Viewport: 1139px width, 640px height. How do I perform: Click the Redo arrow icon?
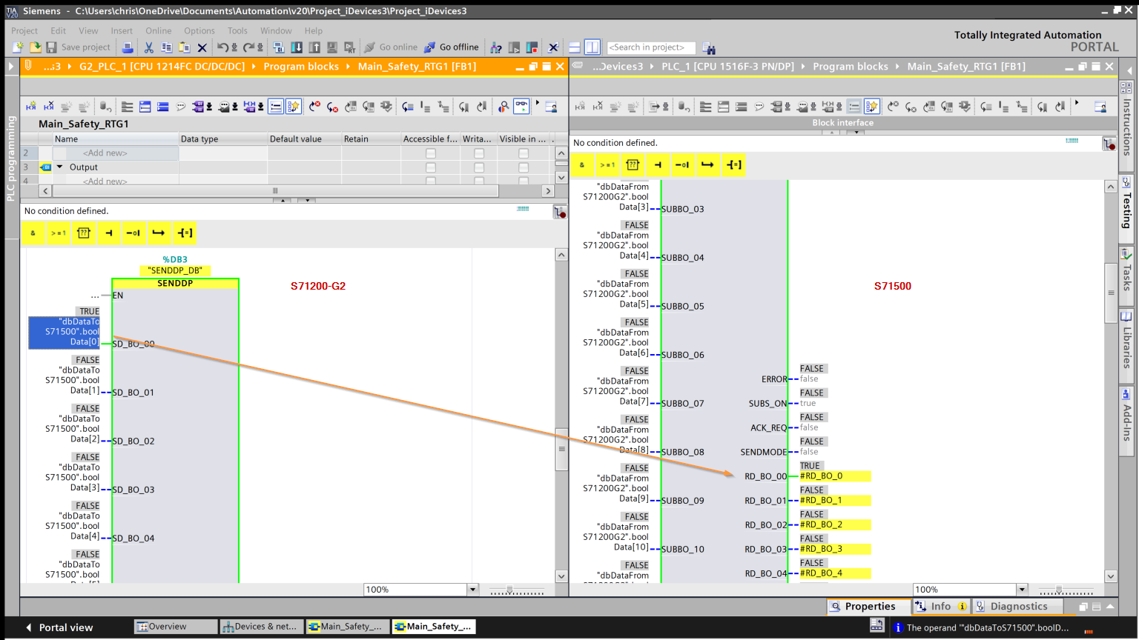pos(250,47)
